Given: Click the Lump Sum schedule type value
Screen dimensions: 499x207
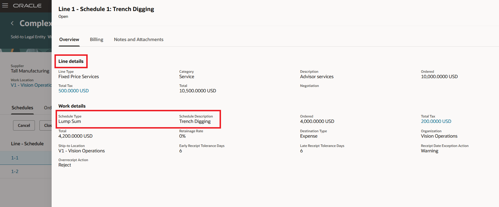Looking at the screenshot, I should coord(70,121).
